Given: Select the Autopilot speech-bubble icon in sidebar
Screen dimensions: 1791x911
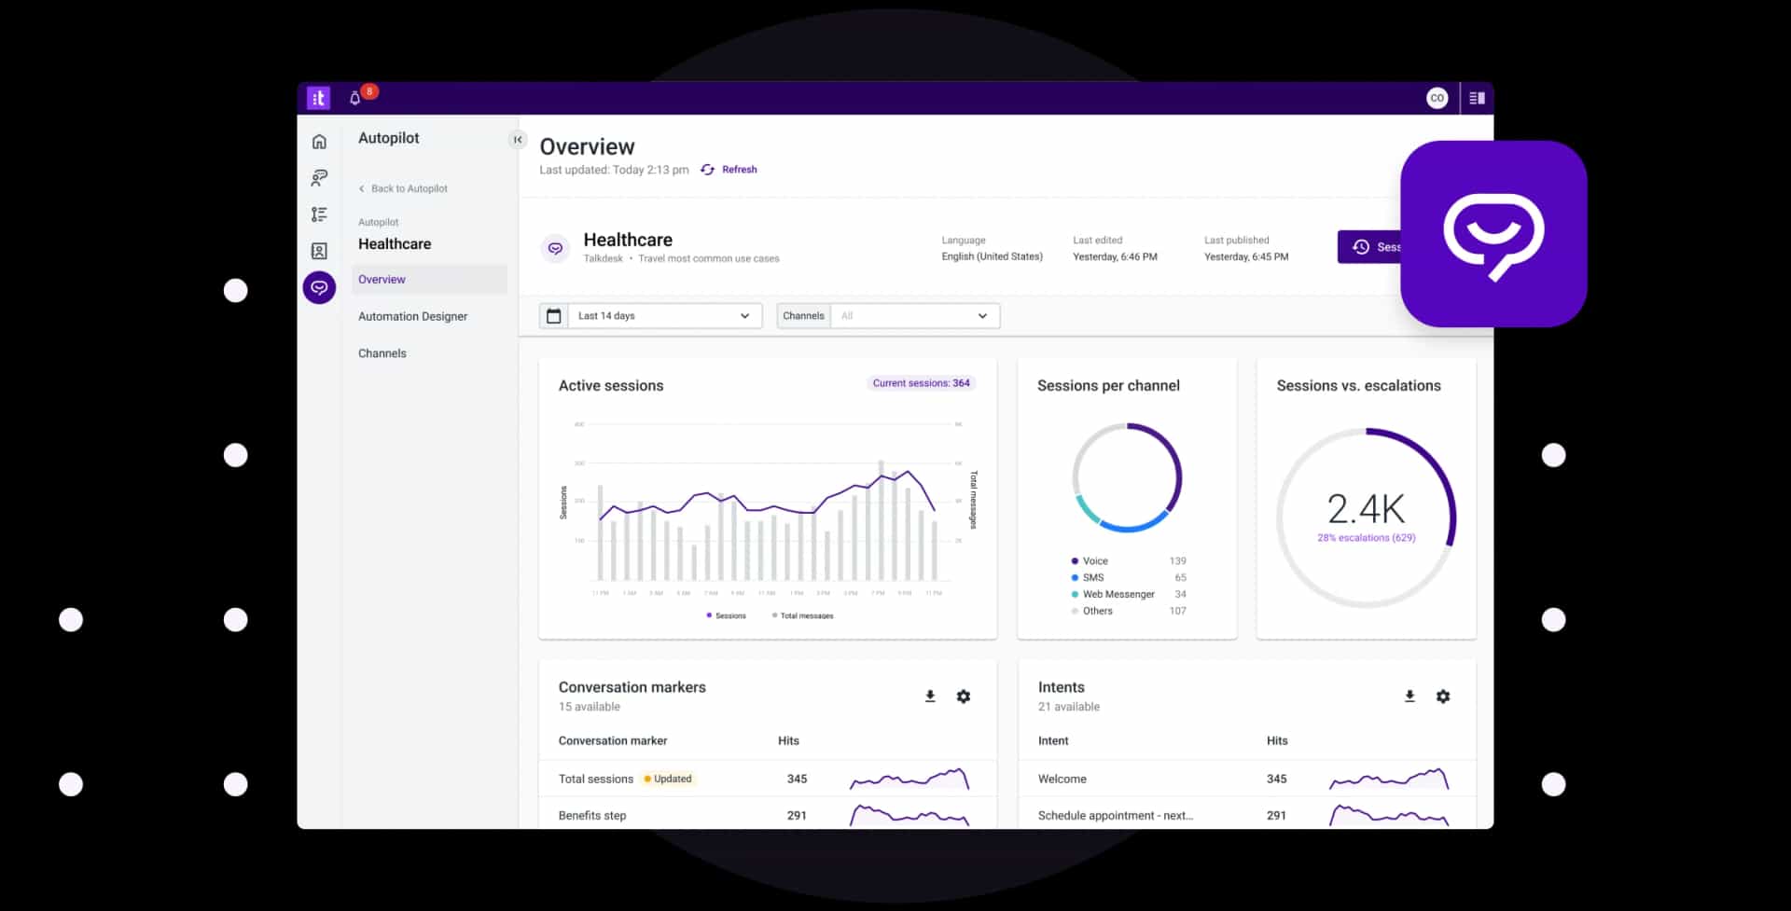Looking at the screenshot, I should coord(319,287).
